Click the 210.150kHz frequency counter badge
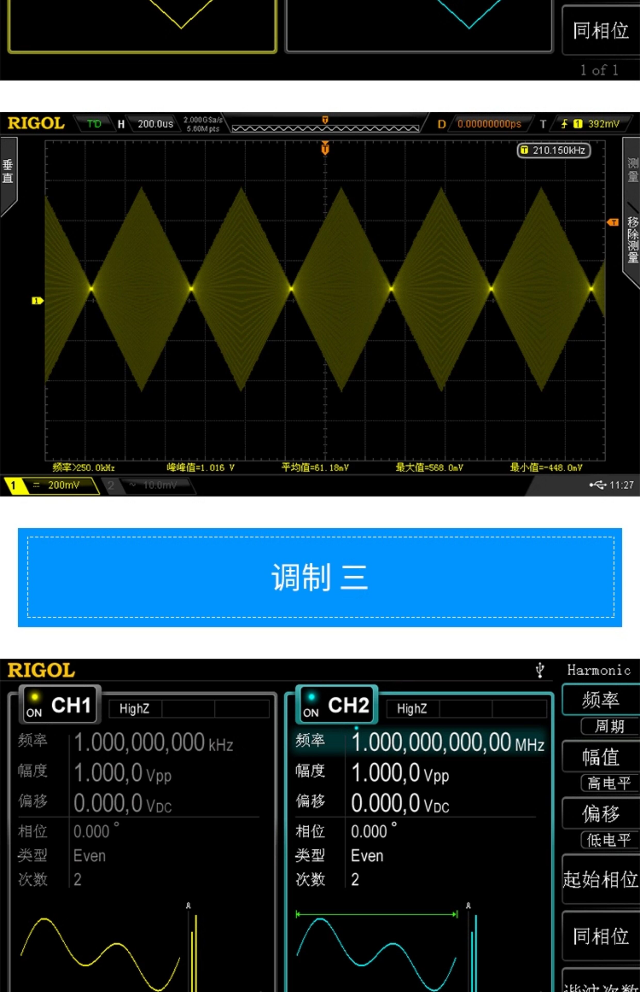 [554, 151]
